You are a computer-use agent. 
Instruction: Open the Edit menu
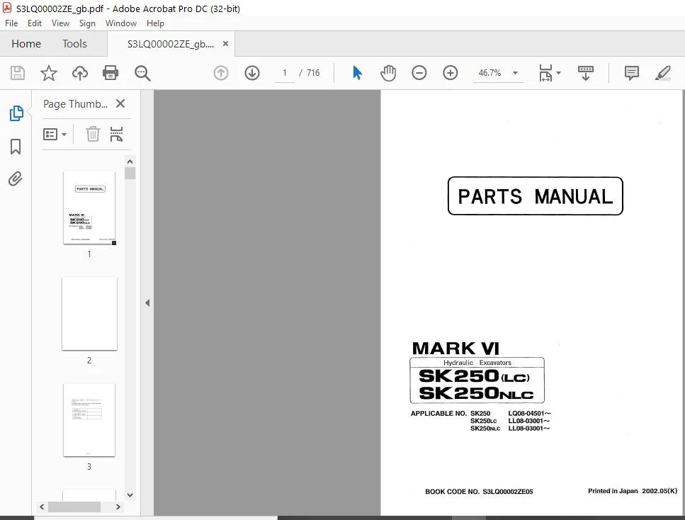tap(35, 23)
